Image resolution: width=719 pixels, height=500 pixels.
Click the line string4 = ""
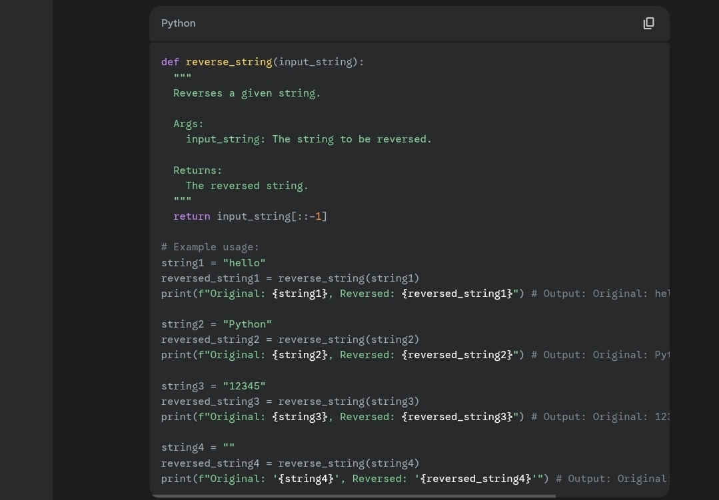coord(198,447)
